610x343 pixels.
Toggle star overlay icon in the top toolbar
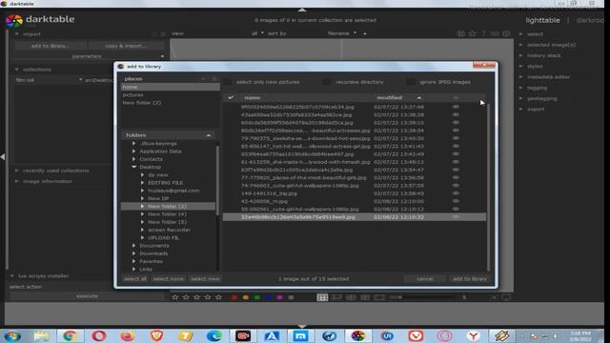(473, 34)
